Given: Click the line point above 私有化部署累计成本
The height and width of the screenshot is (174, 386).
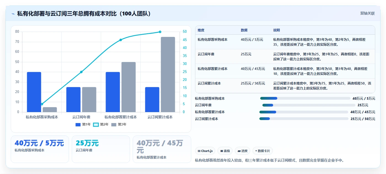Looking at the screenshot, I should (x=121, y=40).
